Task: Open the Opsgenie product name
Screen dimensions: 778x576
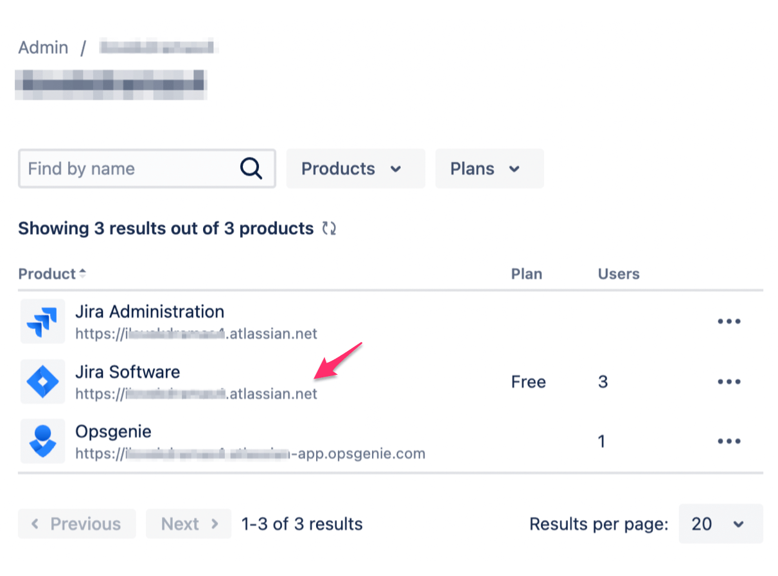Action: (x=113, y=431)
